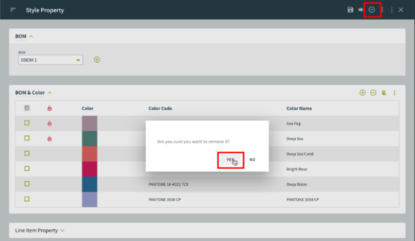This screenshot has width=415, height=241.
Task: Add color using BOM & Color plus icon
Action: click(362, 93)
